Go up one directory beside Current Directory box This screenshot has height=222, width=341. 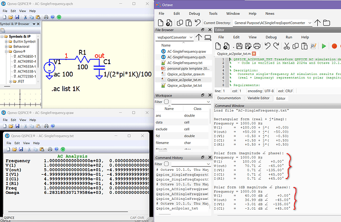317,23
